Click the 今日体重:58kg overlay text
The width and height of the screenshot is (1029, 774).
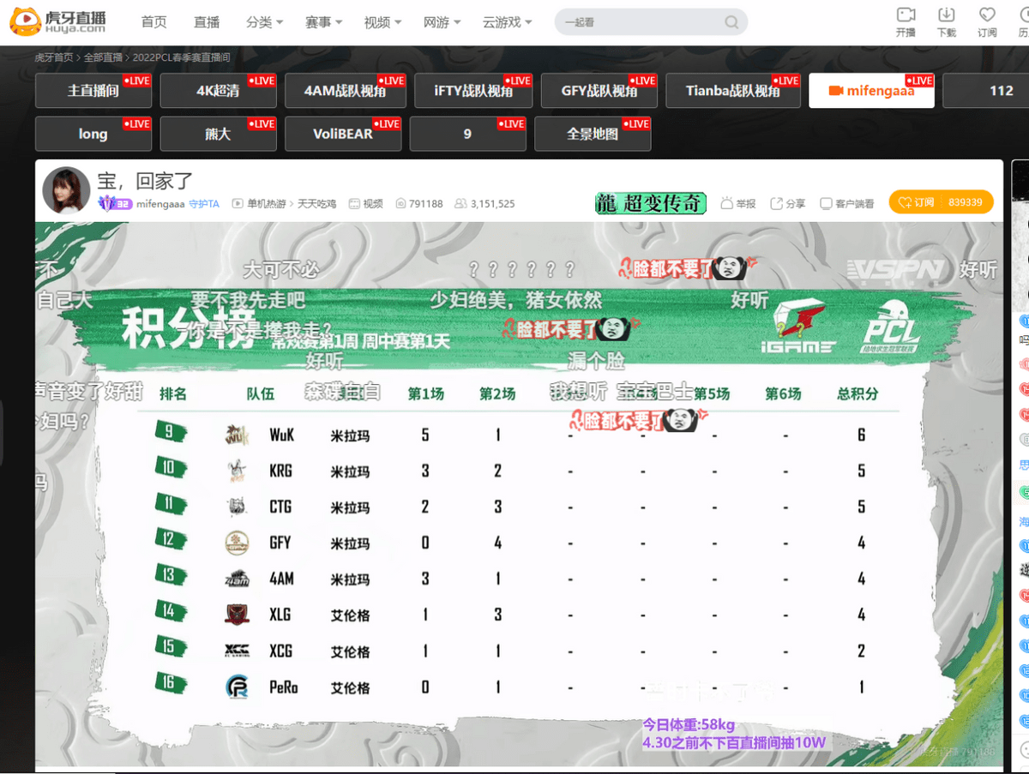pos(689,725)
